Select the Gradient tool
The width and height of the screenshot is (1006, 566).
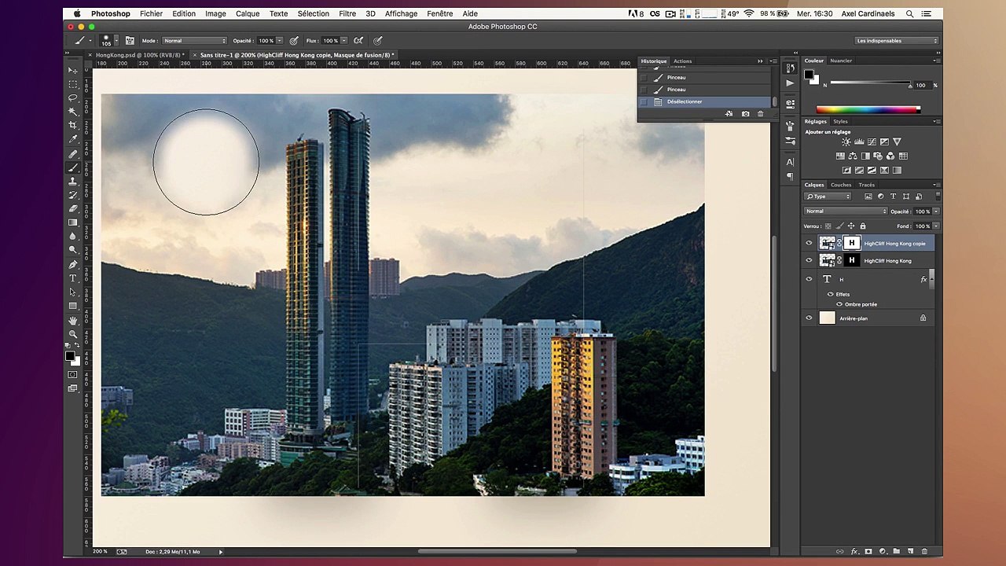73,222
